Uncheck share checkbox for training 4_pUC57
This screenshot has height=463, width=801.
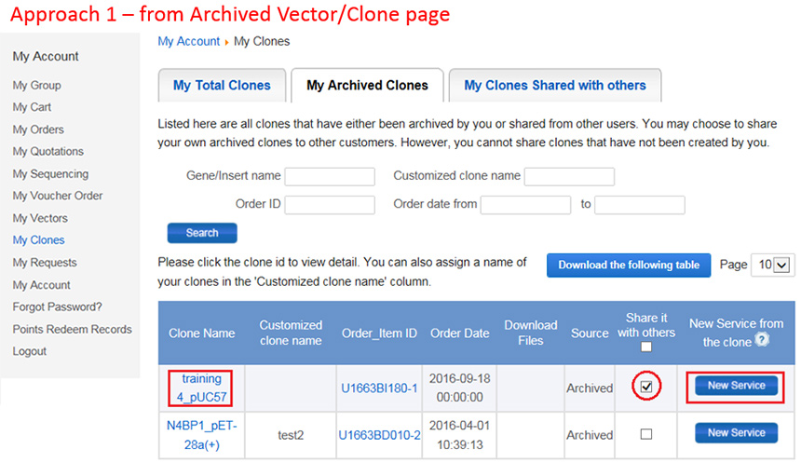(646, 386)
